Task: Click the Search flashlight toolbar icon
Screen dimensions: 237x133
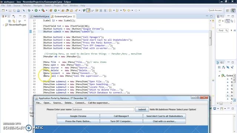Action: click(76, 10)
